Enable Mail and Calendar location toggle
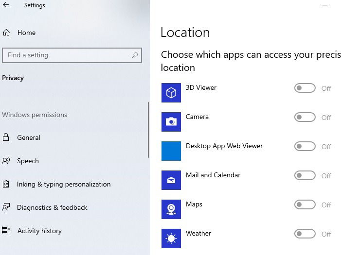 pyautogui.click(x=305, y=175)
